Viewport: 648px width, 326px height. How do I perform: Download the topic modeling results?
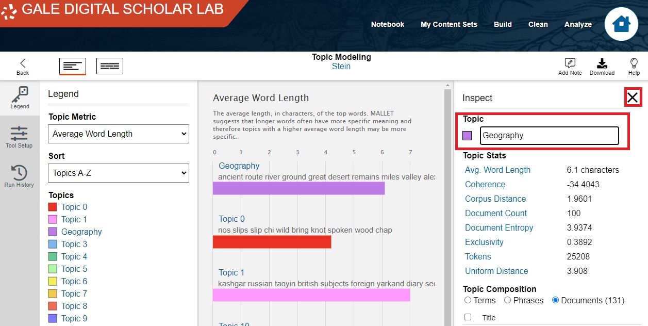602,67
